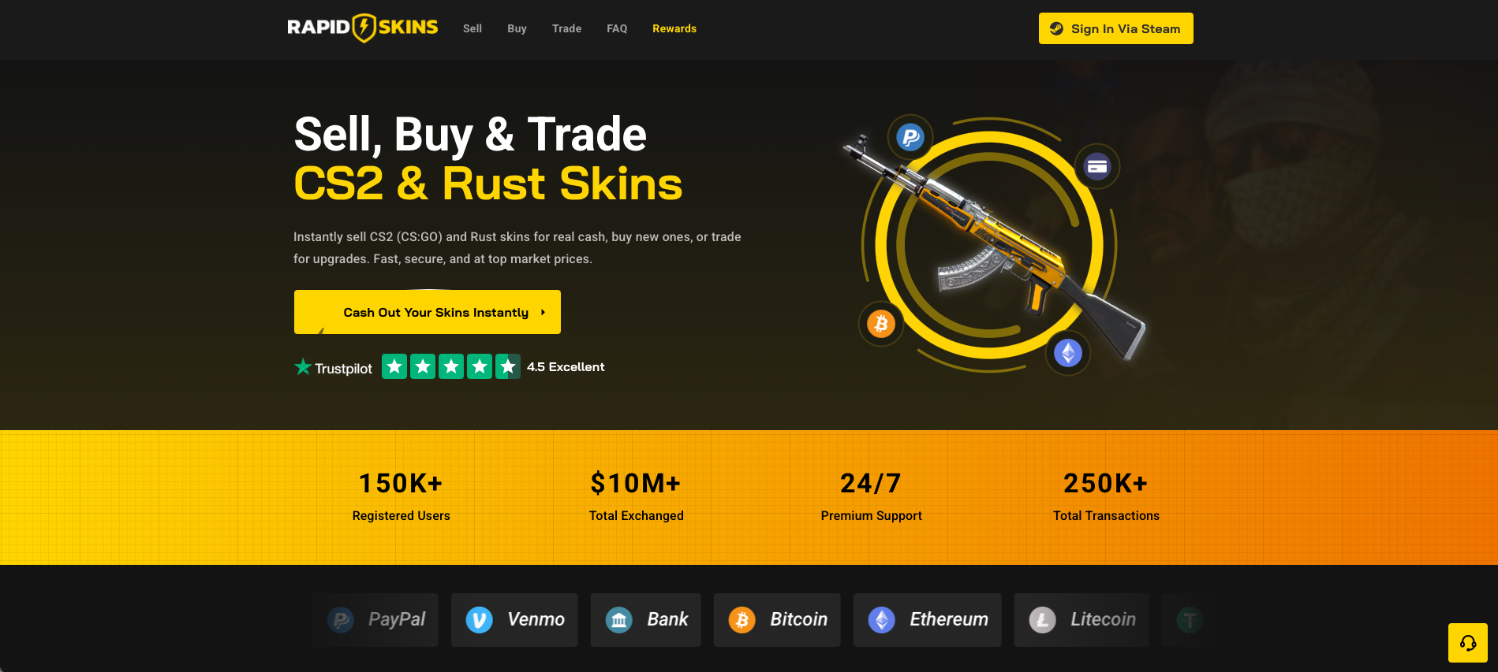Click Cash Out Your Skins Instantly
Image resolution: width=1498 pixels, height=672 pixels.
(428, 312)
